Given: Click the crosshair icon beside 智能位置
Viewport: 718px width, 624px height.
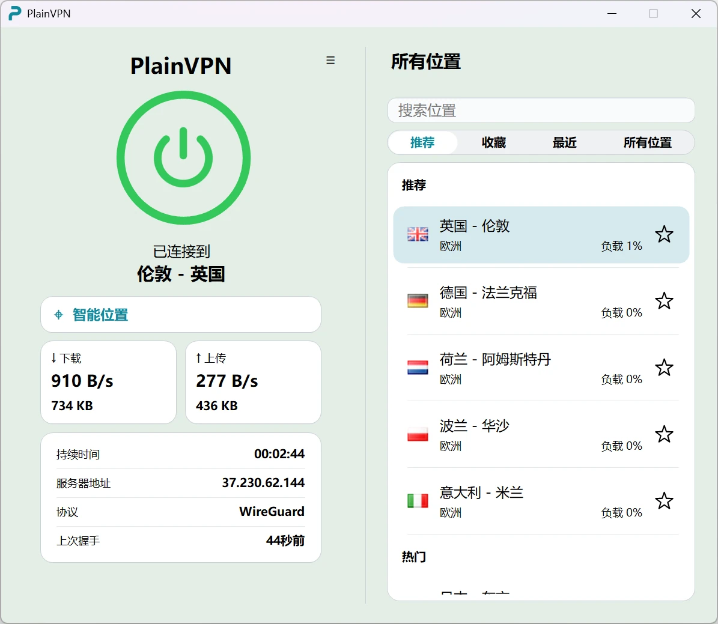Looking at the screenshot, I should tap(59, 315).
